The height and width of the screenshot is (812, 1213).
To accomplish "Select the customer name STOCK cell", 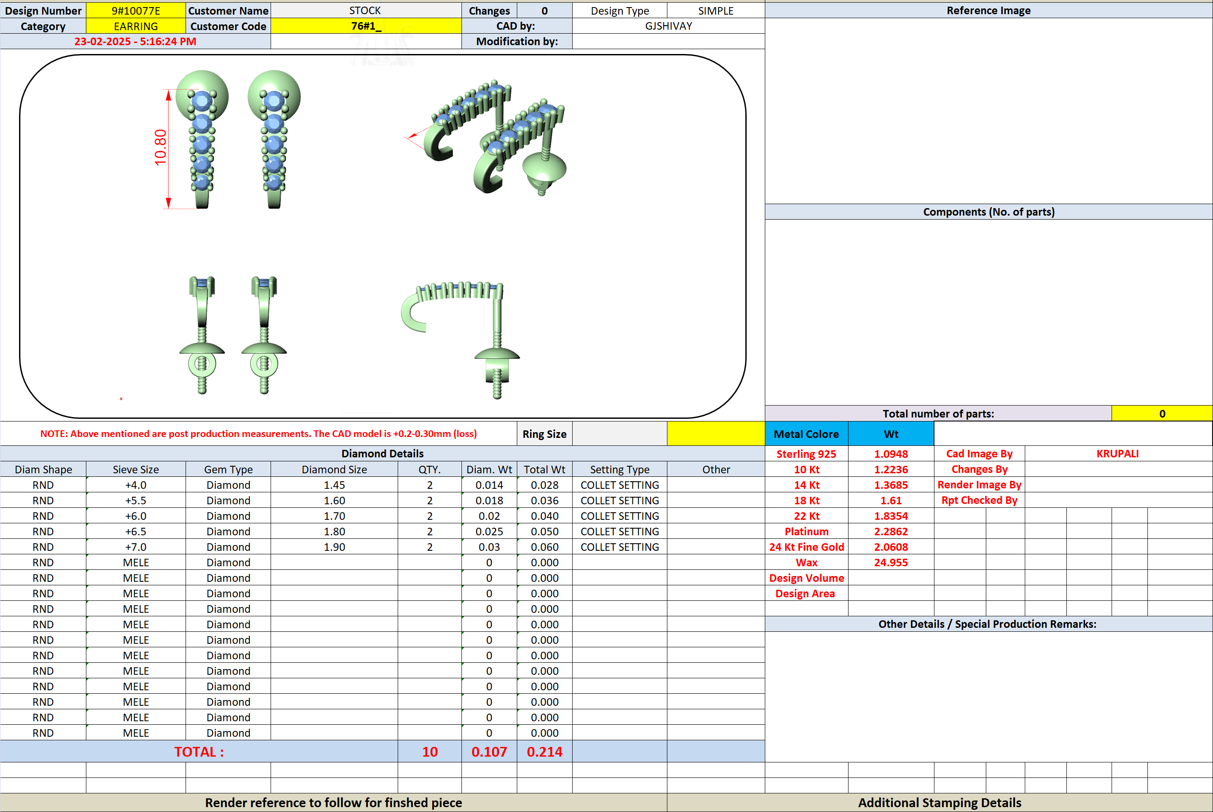I will pyautogui.click(x=366, y=10).
